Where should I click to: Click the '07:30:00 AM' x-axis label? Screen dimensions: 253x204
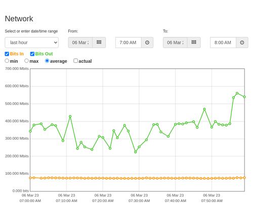[x=139, y=200]
